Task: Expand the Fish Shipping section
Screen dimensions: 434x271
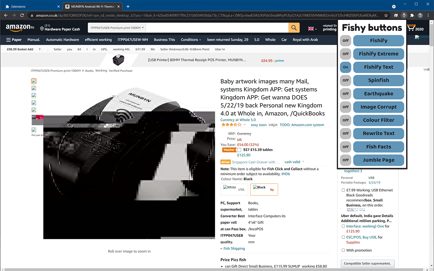Action: coord(233,249)
